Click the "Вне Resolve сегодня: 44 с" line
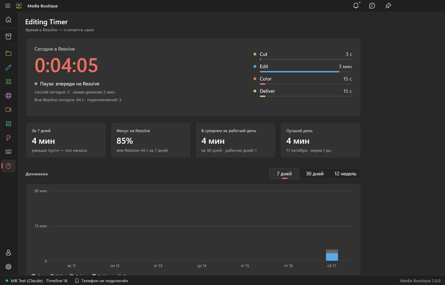Viewport: 445px width, 285px height. tap(78, 100)
